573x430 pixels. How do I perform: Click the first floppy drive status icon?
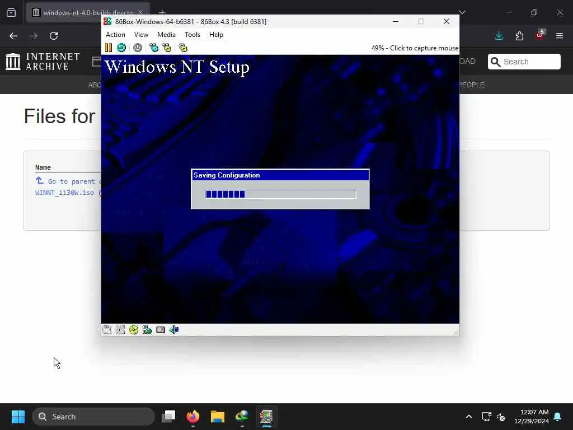coord(107,330)
